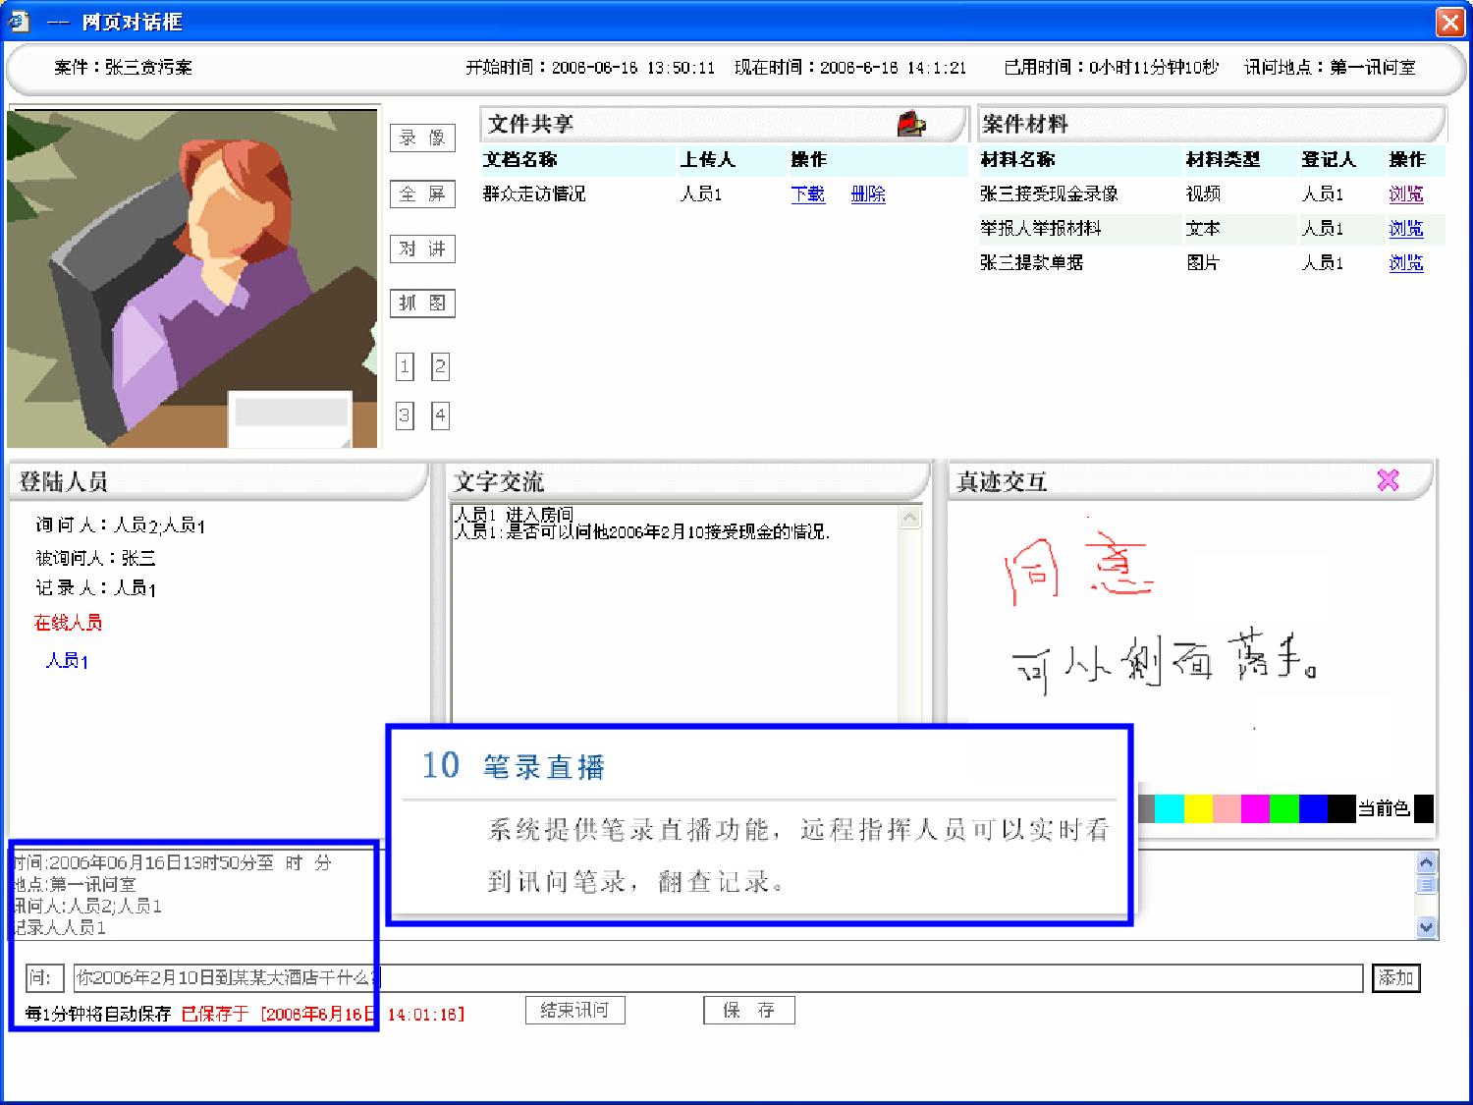
Task: Click the chat message about 2006年2月10接受现金
Action: [x=642, y=531]
